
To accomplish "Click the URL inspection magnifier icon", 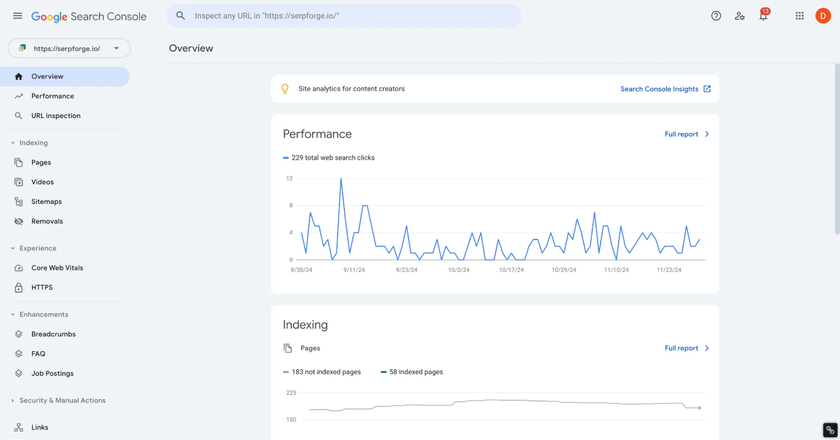I will tap(18, 115).
